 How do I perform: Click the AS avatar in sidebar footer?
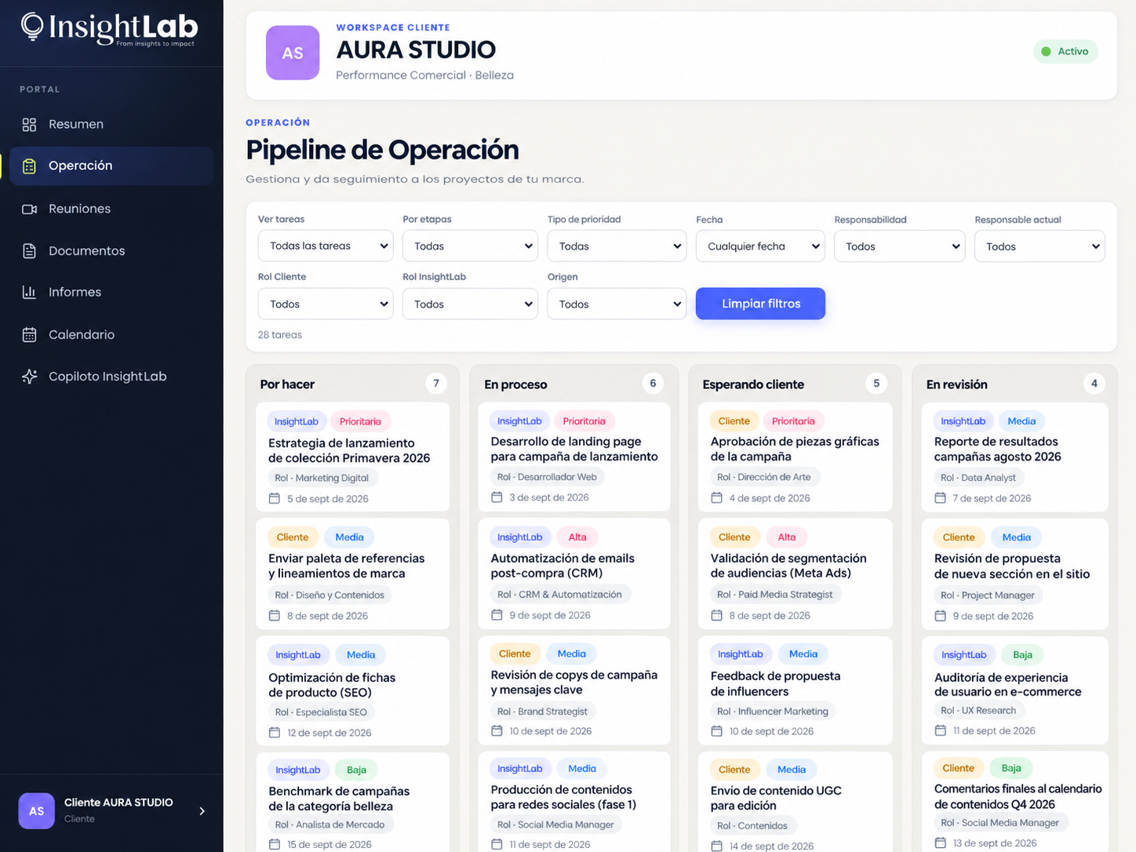click(x=36, y=811)
